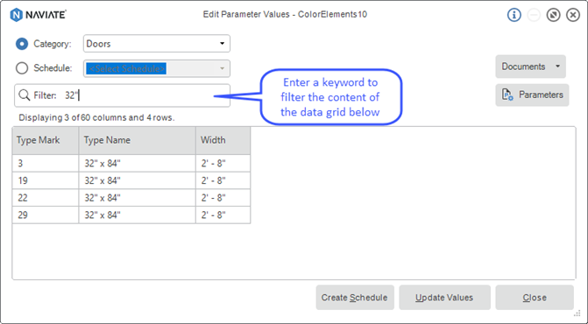Select Type Mark cell 19

(x=46, y=180)
